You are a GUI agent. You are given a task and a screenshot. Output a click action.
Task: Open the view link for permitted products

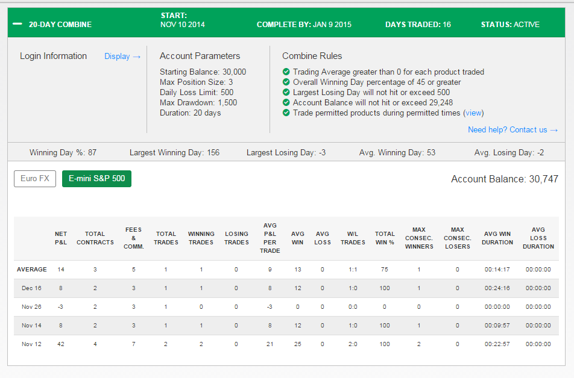click(473, 113)
